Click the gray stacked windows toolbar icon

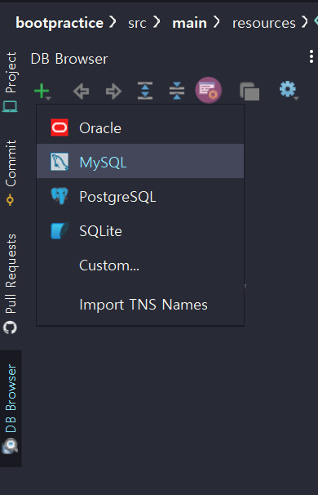point(250,91)
